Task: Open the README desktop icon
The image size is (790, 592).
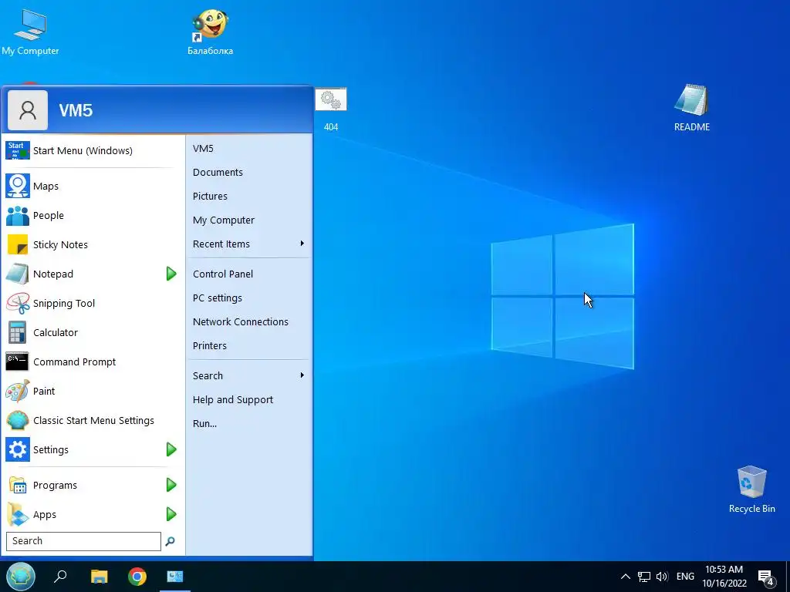Action: point(692,107)
